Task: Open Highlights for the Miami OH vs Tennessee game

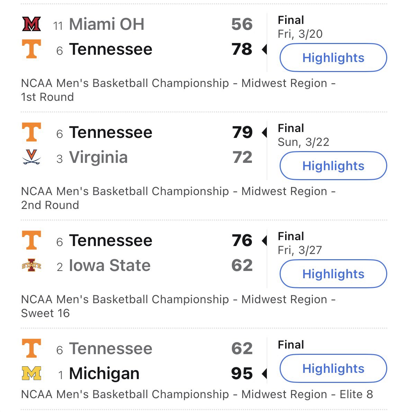Action: pyautogui.click(x=333, y=58)
